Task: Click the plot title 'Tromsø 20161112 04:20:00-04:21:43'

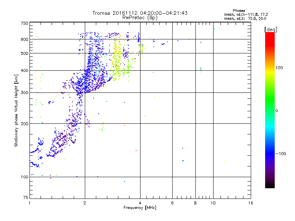Action: tap(140, 13)
